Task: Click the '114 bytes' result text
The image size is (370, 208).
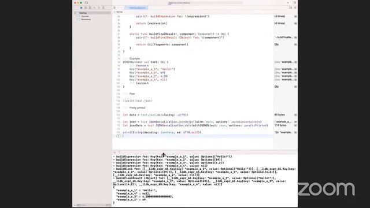Action: 280,125
